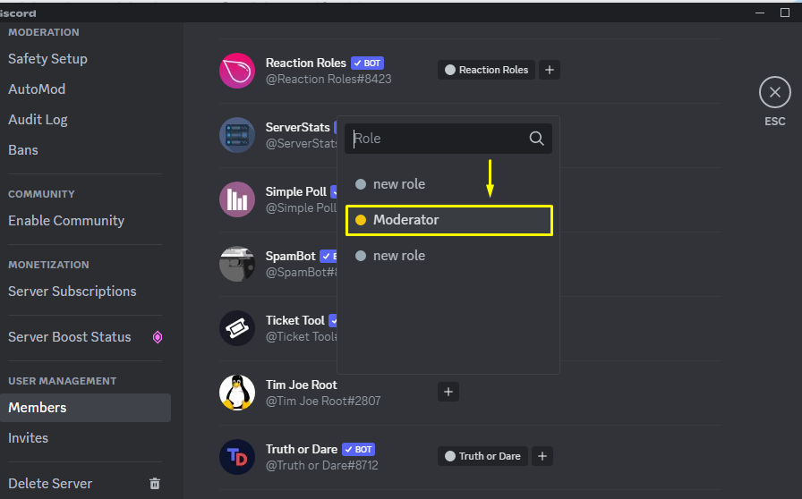The image size is (802, 499).
Task: Open Safety Setup settings
Action: click(x=47, y=59)
